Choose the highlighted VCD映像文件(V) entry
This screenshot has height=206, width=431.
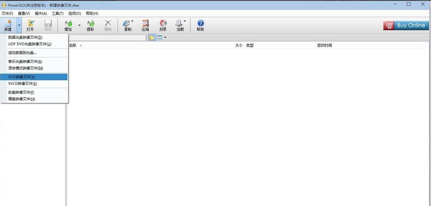(x=34, y=77)
